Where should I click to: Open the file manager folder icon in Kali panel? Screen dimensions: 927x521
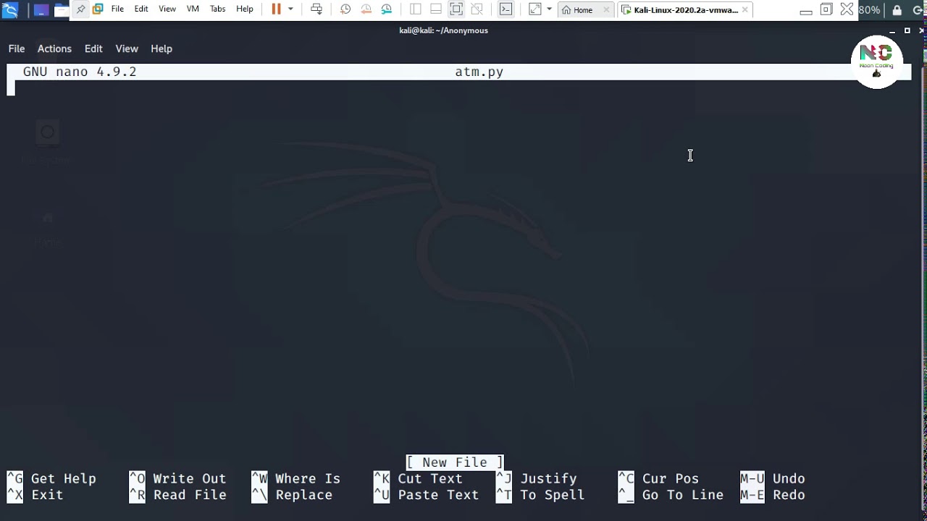[x=62, y=10]
